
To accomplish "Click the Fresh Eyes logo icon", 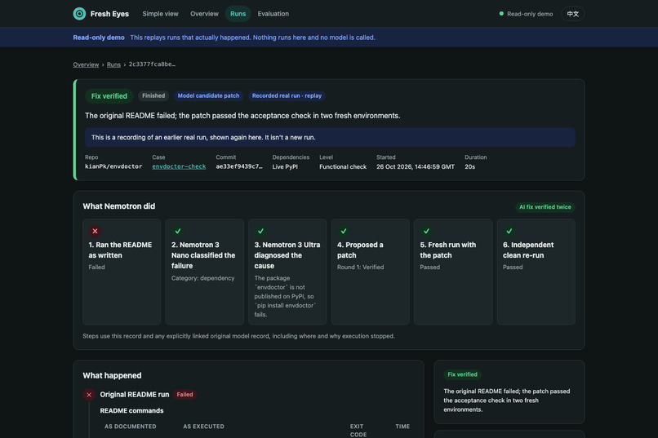I will tap(79, 14).
